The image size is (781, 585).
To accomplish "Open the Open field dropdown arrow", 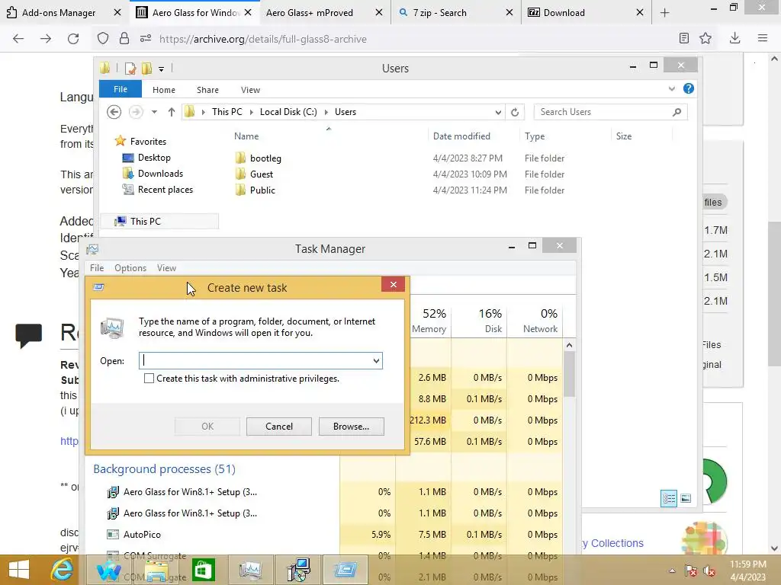I will (376, 360).
